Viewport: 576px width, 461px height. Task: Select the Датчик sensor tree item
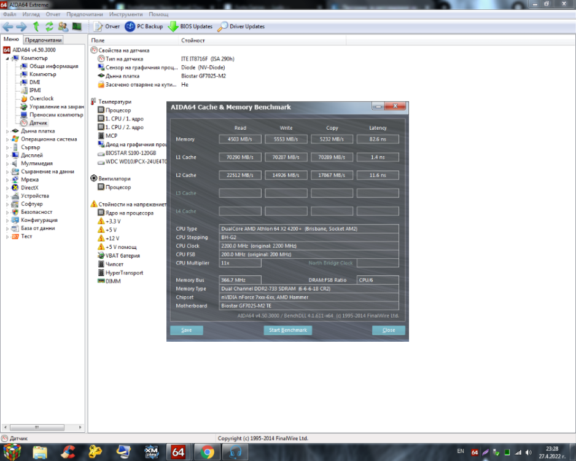point(38,123)
